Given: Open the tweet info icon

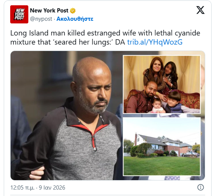Looking at the screenshot, I should point(201,187).
